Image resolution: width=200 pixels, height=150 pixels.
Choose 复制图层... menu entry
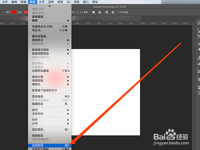[x=50, y=17]
